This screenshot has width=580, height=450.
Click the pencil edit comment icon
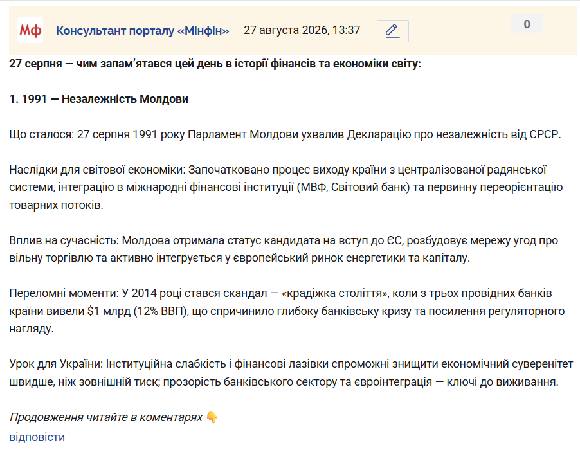tap(392, 31)
